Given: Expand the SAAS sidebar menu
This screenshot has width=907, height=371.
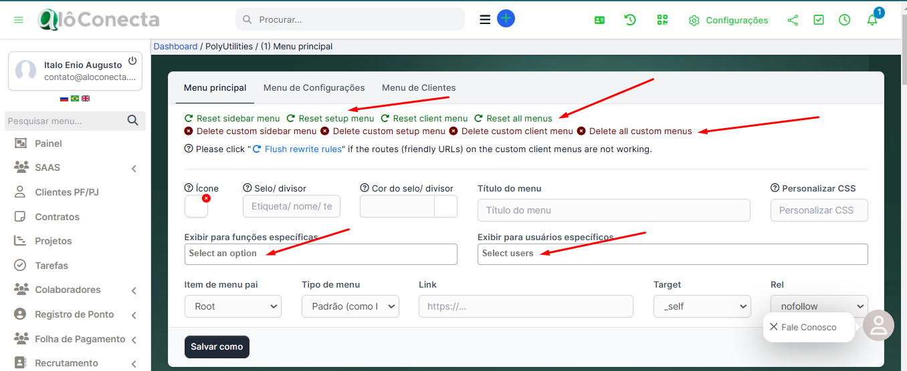Looking at the screenshot, I should 75,167.
